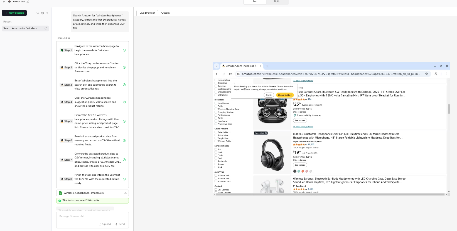Download wireless_headphones_amazon.csv file
This screenshot has width=457, height=231.
[x=125, y=193]
